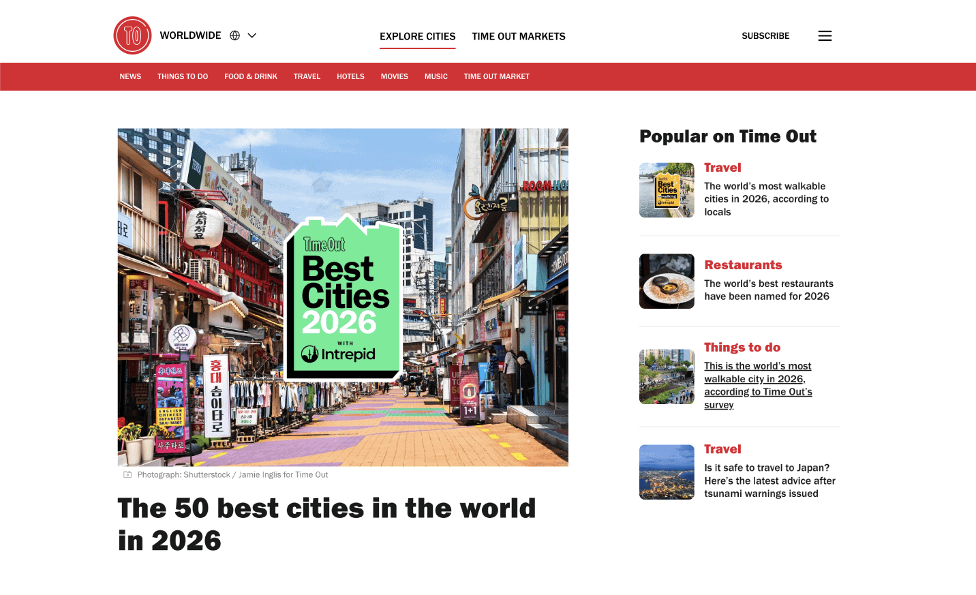This screenshot has height=595, width=976.
Task: Click the WORLDWIDE label text
Action: (x=190, y=35)
